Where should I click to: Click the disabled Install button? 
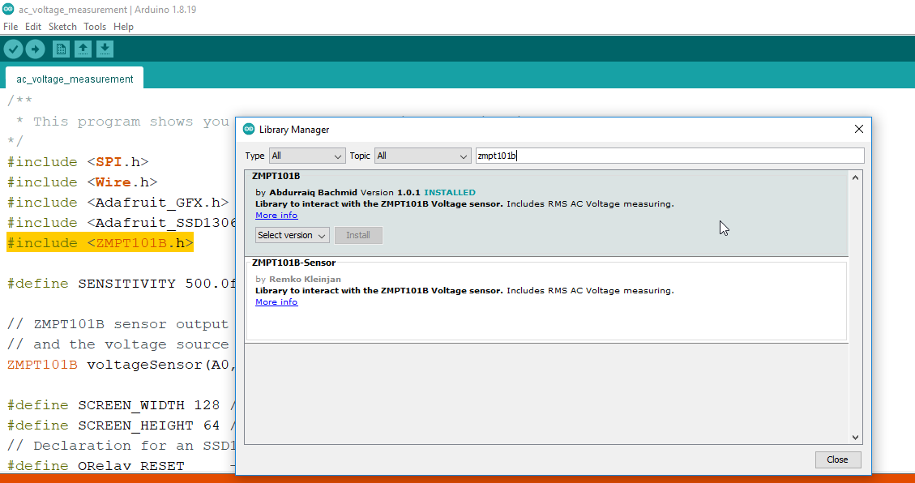pos(358,235)
